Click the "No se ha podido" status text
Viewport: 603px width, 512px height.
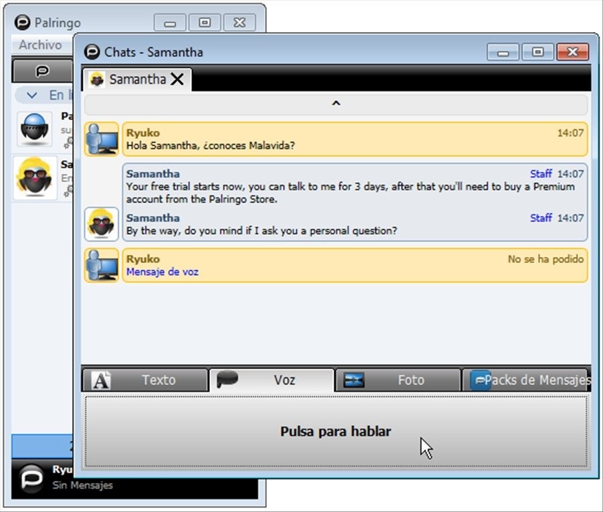coord(546,259)
